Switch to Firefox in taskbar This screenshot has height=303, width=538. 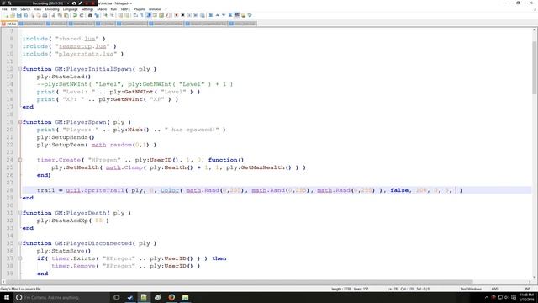[x=171, y=297]
